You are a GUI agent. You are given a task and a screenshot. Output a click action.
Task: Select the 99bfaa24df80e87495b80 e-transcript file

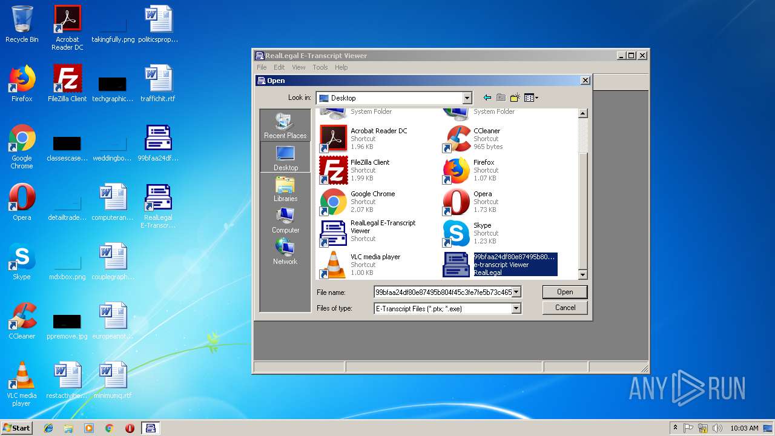point(500,265)
